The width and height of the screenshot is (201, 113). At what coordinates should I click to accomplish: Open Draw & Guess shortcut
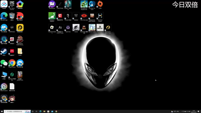(60, 5)
